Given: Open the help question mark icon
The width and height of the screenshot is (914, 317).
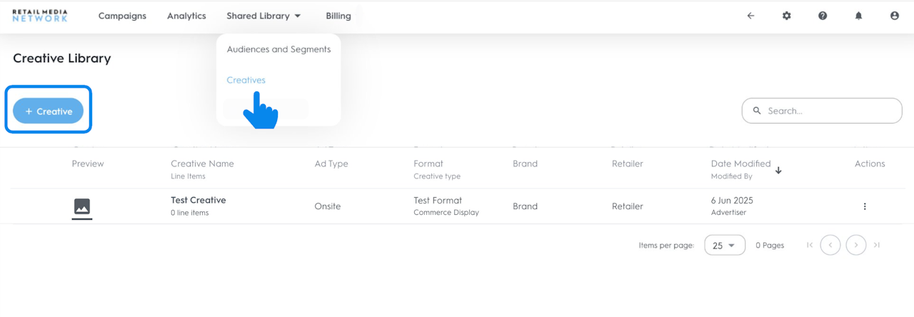Looking at the screenshot, I should tap(823, 16).
